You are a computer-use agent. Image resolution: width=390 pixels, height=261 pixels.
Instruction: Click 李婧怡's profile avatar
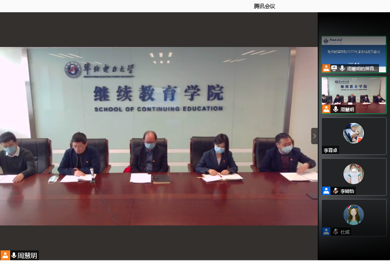click(x=354, y=174)
